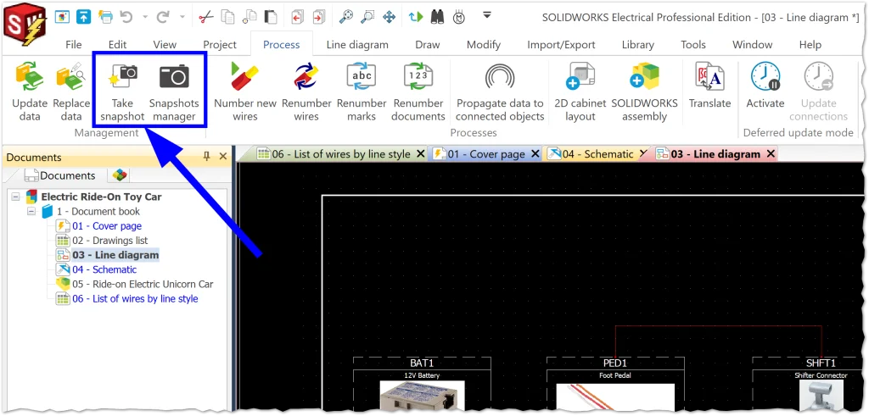
Task: Run Renumber marks process
Action: 362,78
